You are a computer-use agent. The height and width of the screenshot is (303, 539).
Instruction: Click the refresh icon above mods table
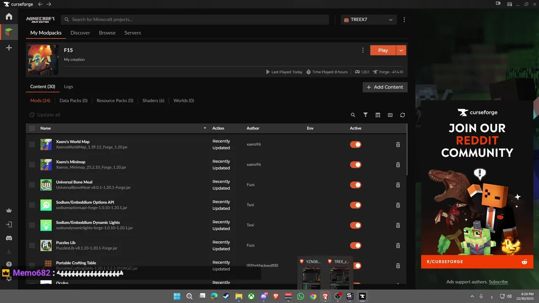point(403,115)
